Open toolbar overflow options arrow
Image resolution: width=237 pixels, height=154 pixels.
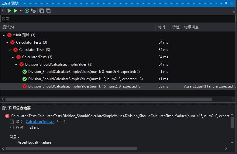(234, 12)
